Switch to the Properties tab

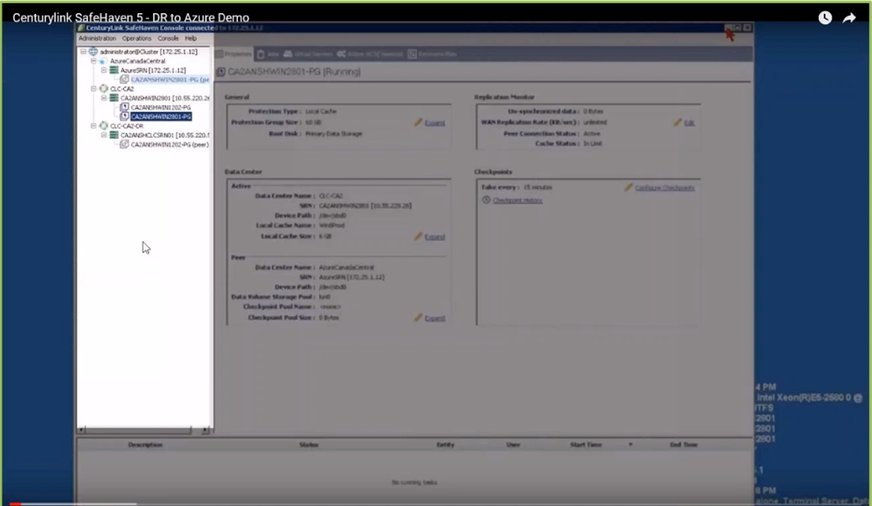click(x=234, y=54)
